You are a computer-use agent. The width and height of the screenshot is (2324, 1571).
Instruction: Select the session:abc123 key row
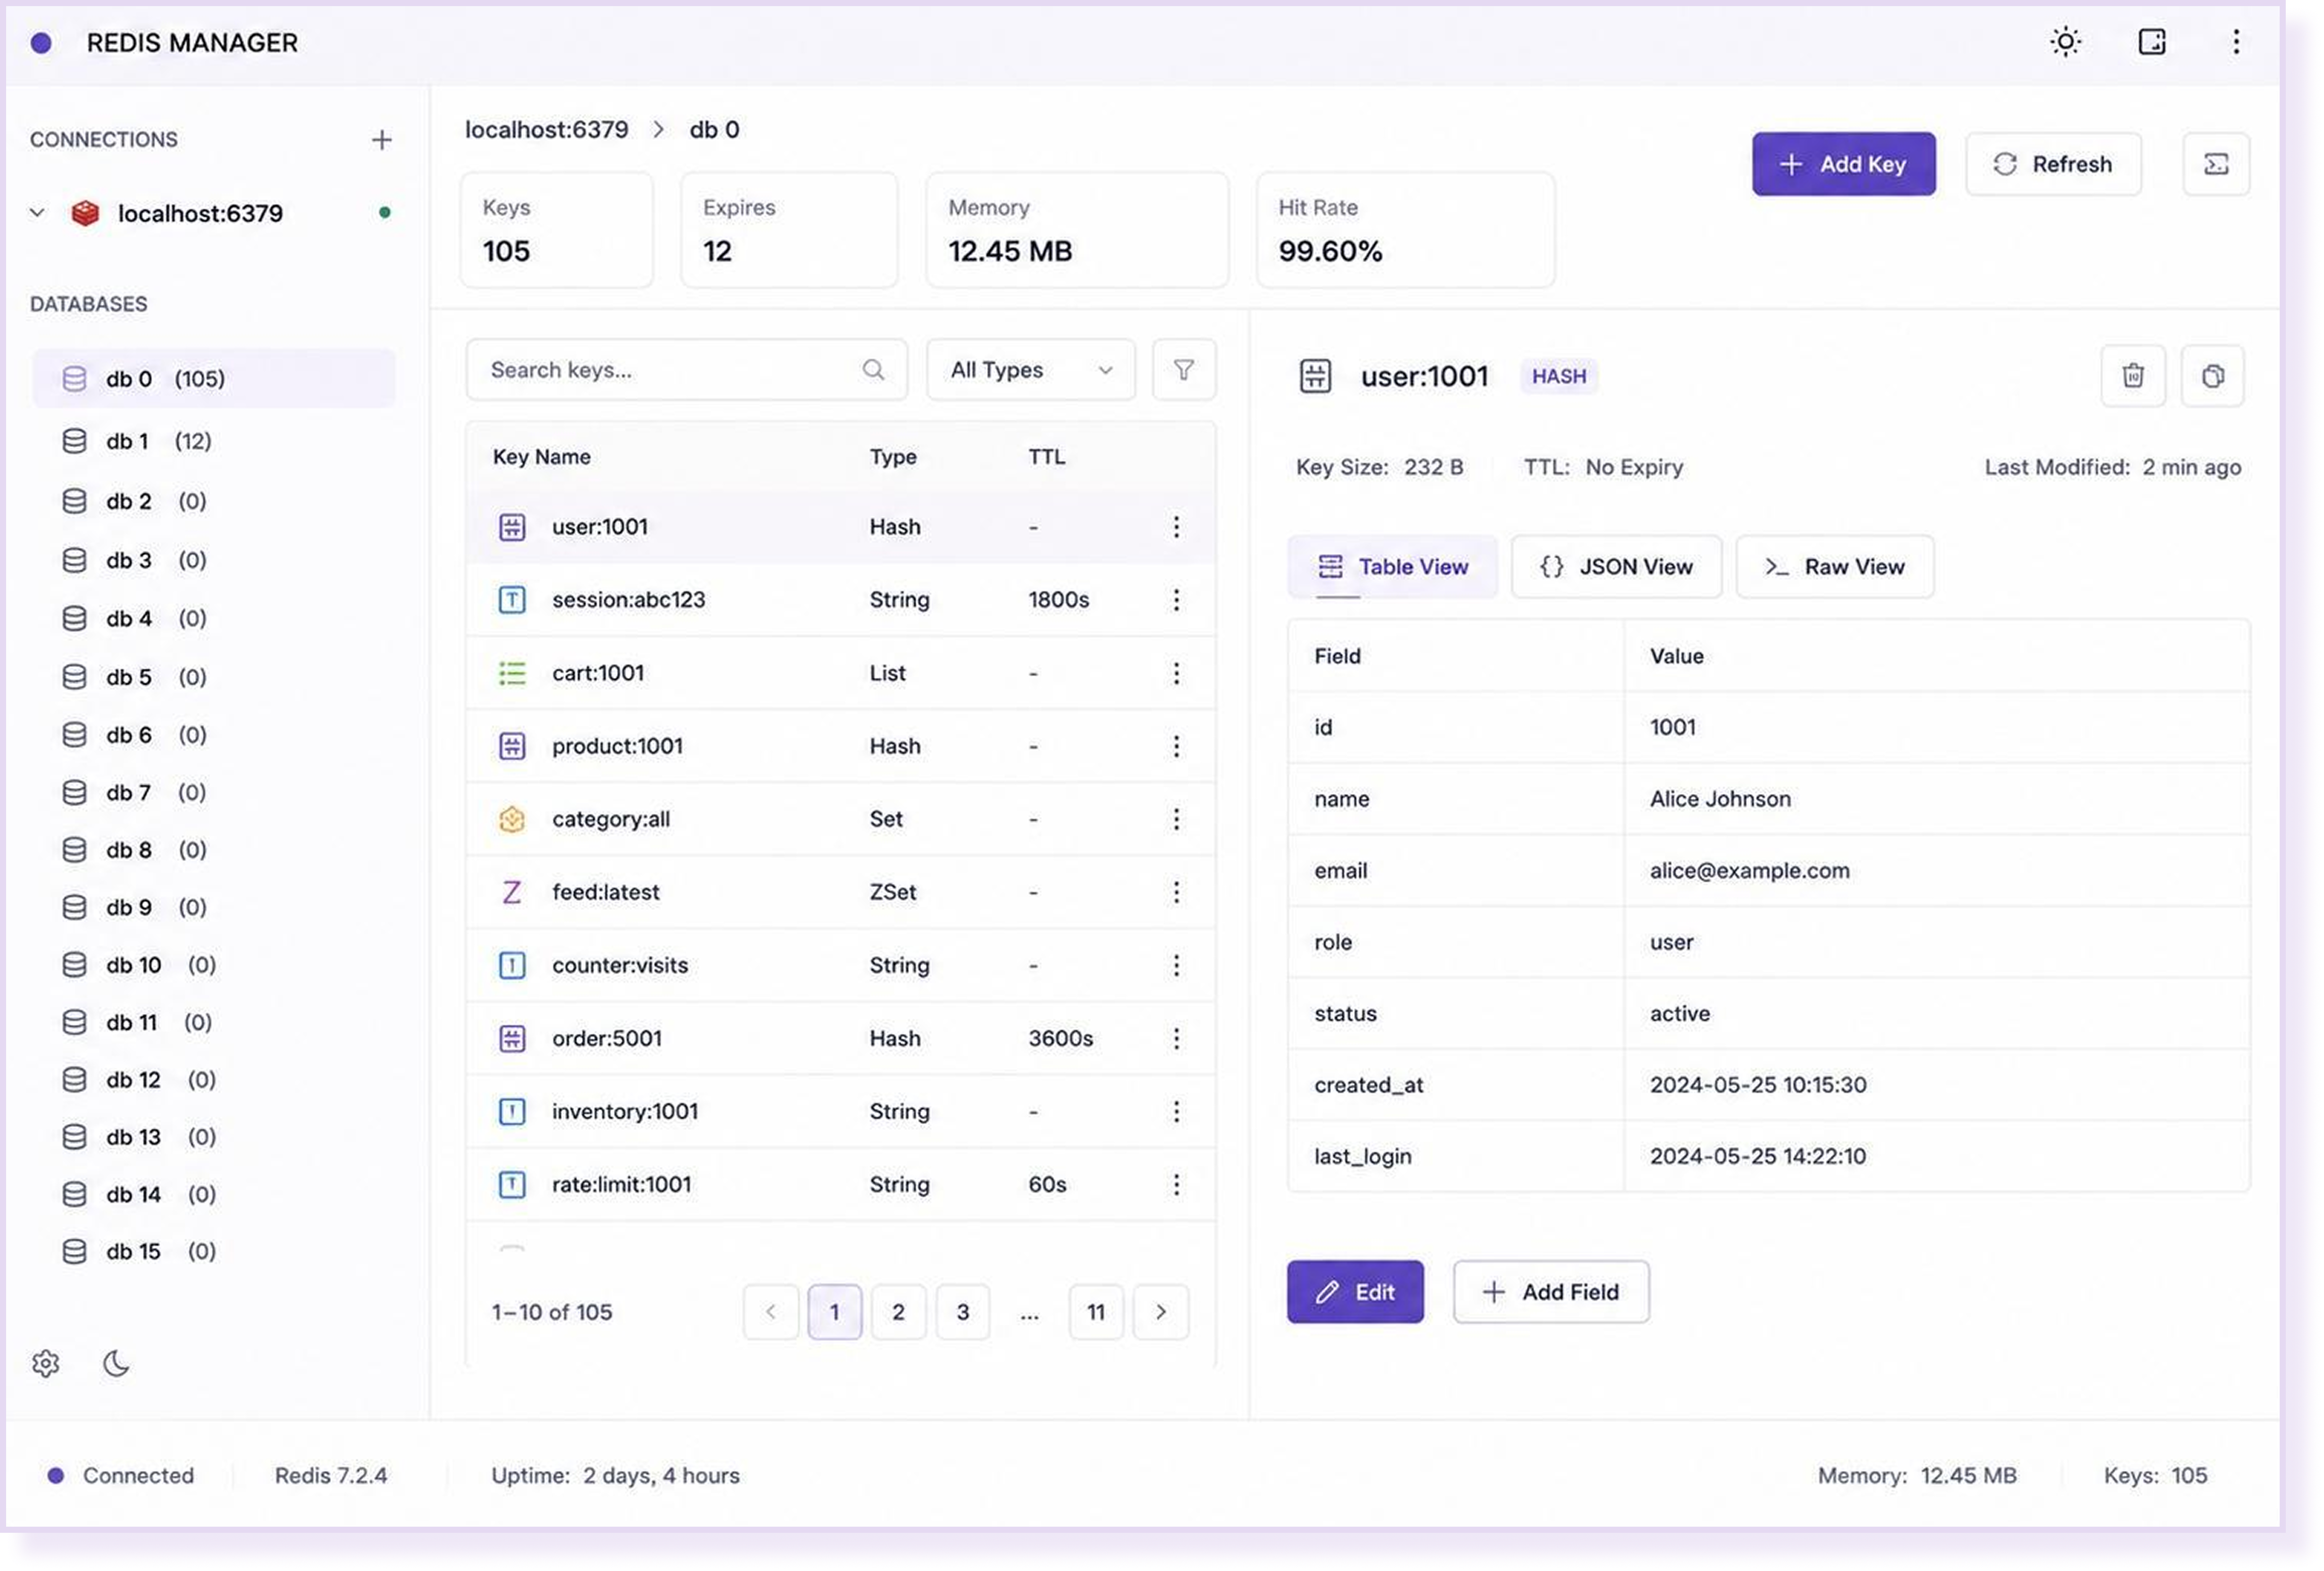click(840, 599)
